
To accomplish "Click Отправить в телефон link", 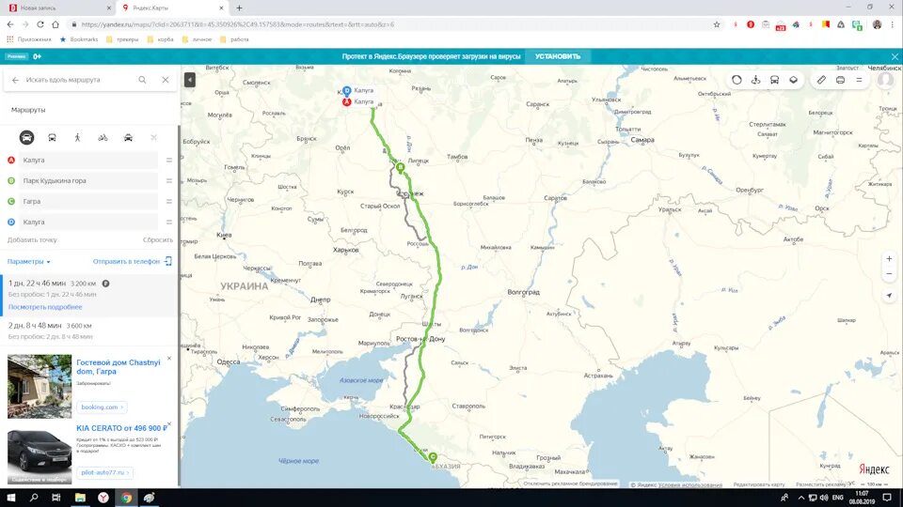I will (x=133, y=262).
